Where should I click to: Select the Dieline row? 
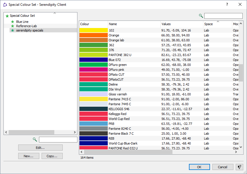click(159, 84)
